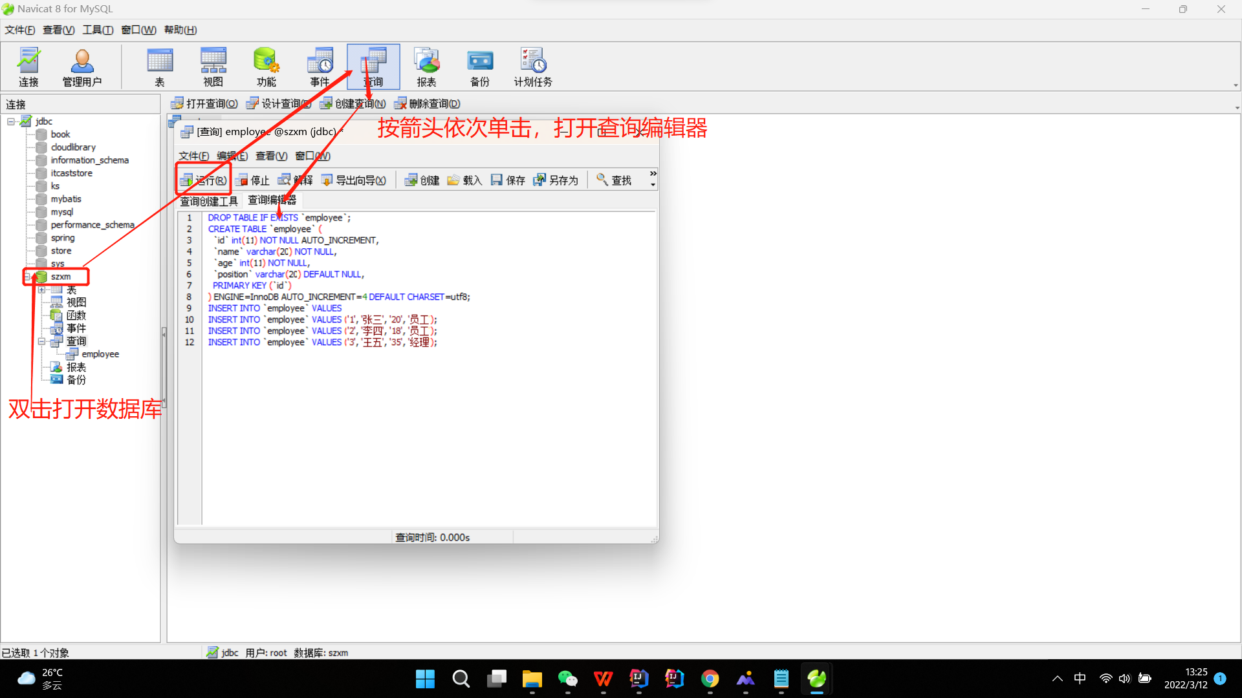Collapse the jdbc connection node
Screen dimensions: 1242x698
pos(11,122)
